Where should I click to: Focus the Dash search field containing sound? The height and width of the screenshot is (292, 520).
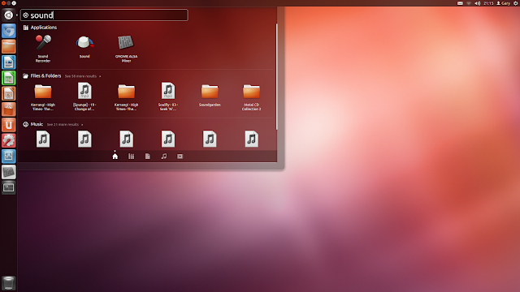point(104,15)
